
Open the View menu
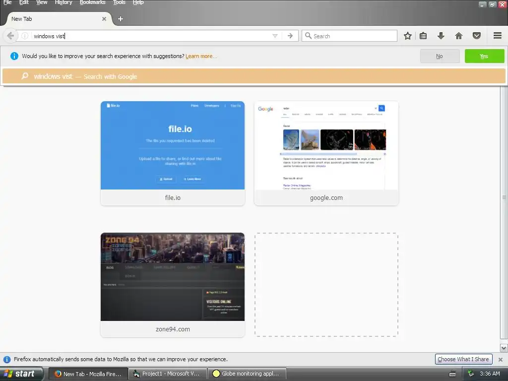pyautogui.click(x=42, y=2)
